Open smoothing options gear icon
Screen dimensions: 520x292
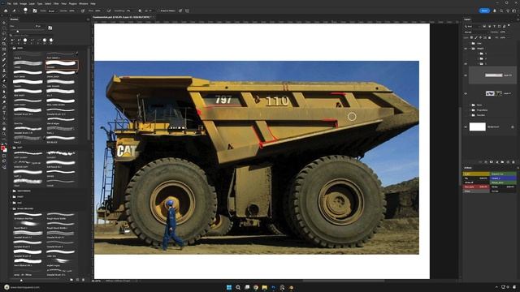pyautogui.click(x=140, y=11)
